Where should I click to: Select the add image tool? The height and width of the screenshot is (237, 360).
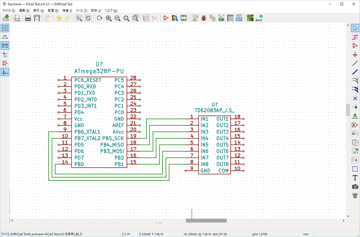point(355,186)
